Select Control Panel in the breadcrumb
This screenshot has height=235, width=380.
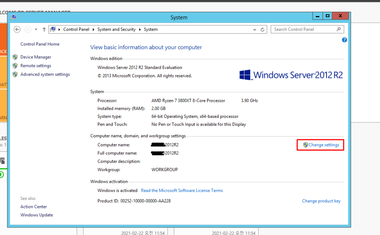(x=76, y=29)
